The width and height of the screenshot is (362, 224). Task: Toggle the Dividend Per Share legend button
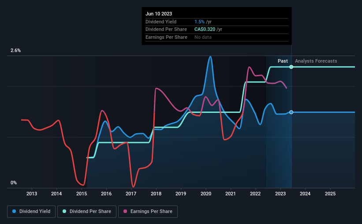point(87,212)
